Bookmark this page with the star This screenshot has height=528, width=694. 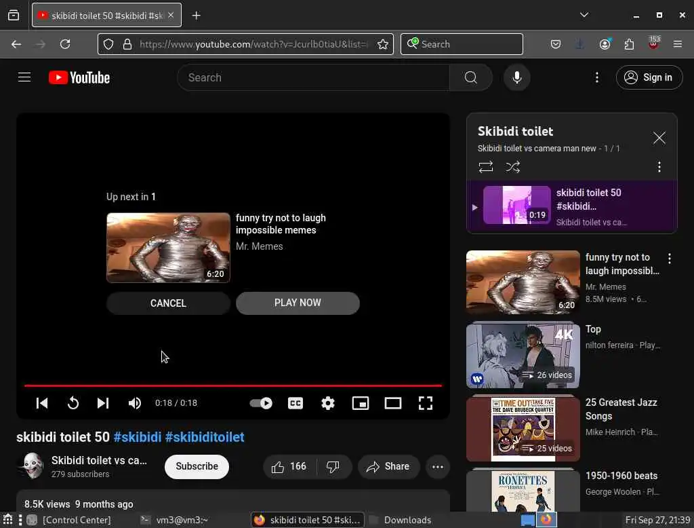coord(382,44)
